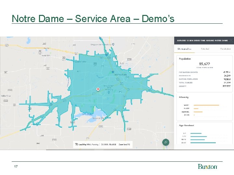Click the Asian ethnicity label
This screenshot has width=234, height=175.
point(187,115)
